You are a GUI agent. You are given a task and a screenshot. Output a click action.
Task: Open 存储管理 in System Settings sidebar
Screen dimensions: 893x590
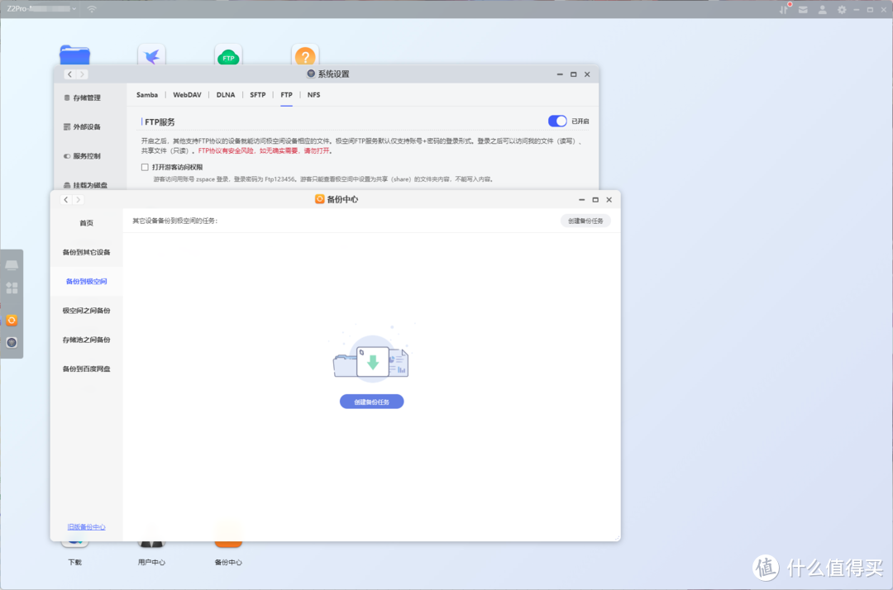pos(82,98)
